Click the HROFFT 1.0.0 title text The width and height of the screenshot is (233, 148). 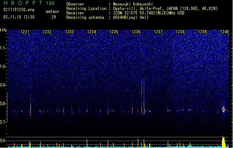29,3
